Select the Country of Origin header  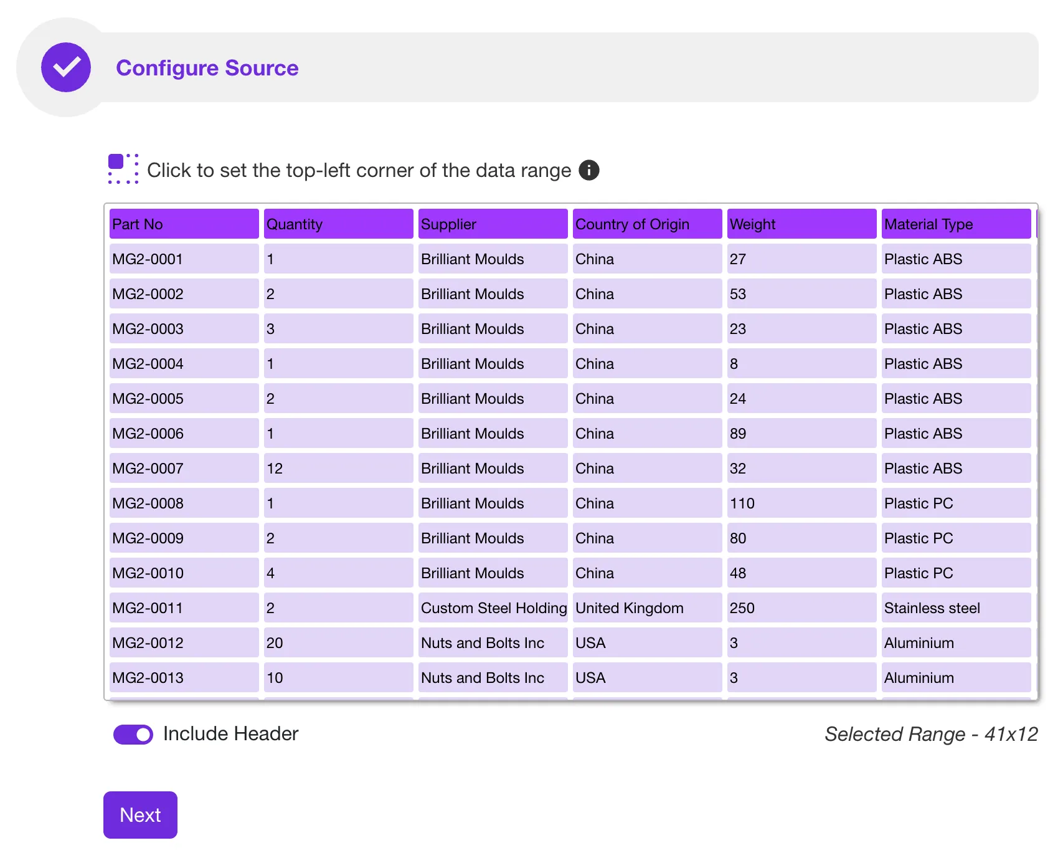tap(646, 224)
